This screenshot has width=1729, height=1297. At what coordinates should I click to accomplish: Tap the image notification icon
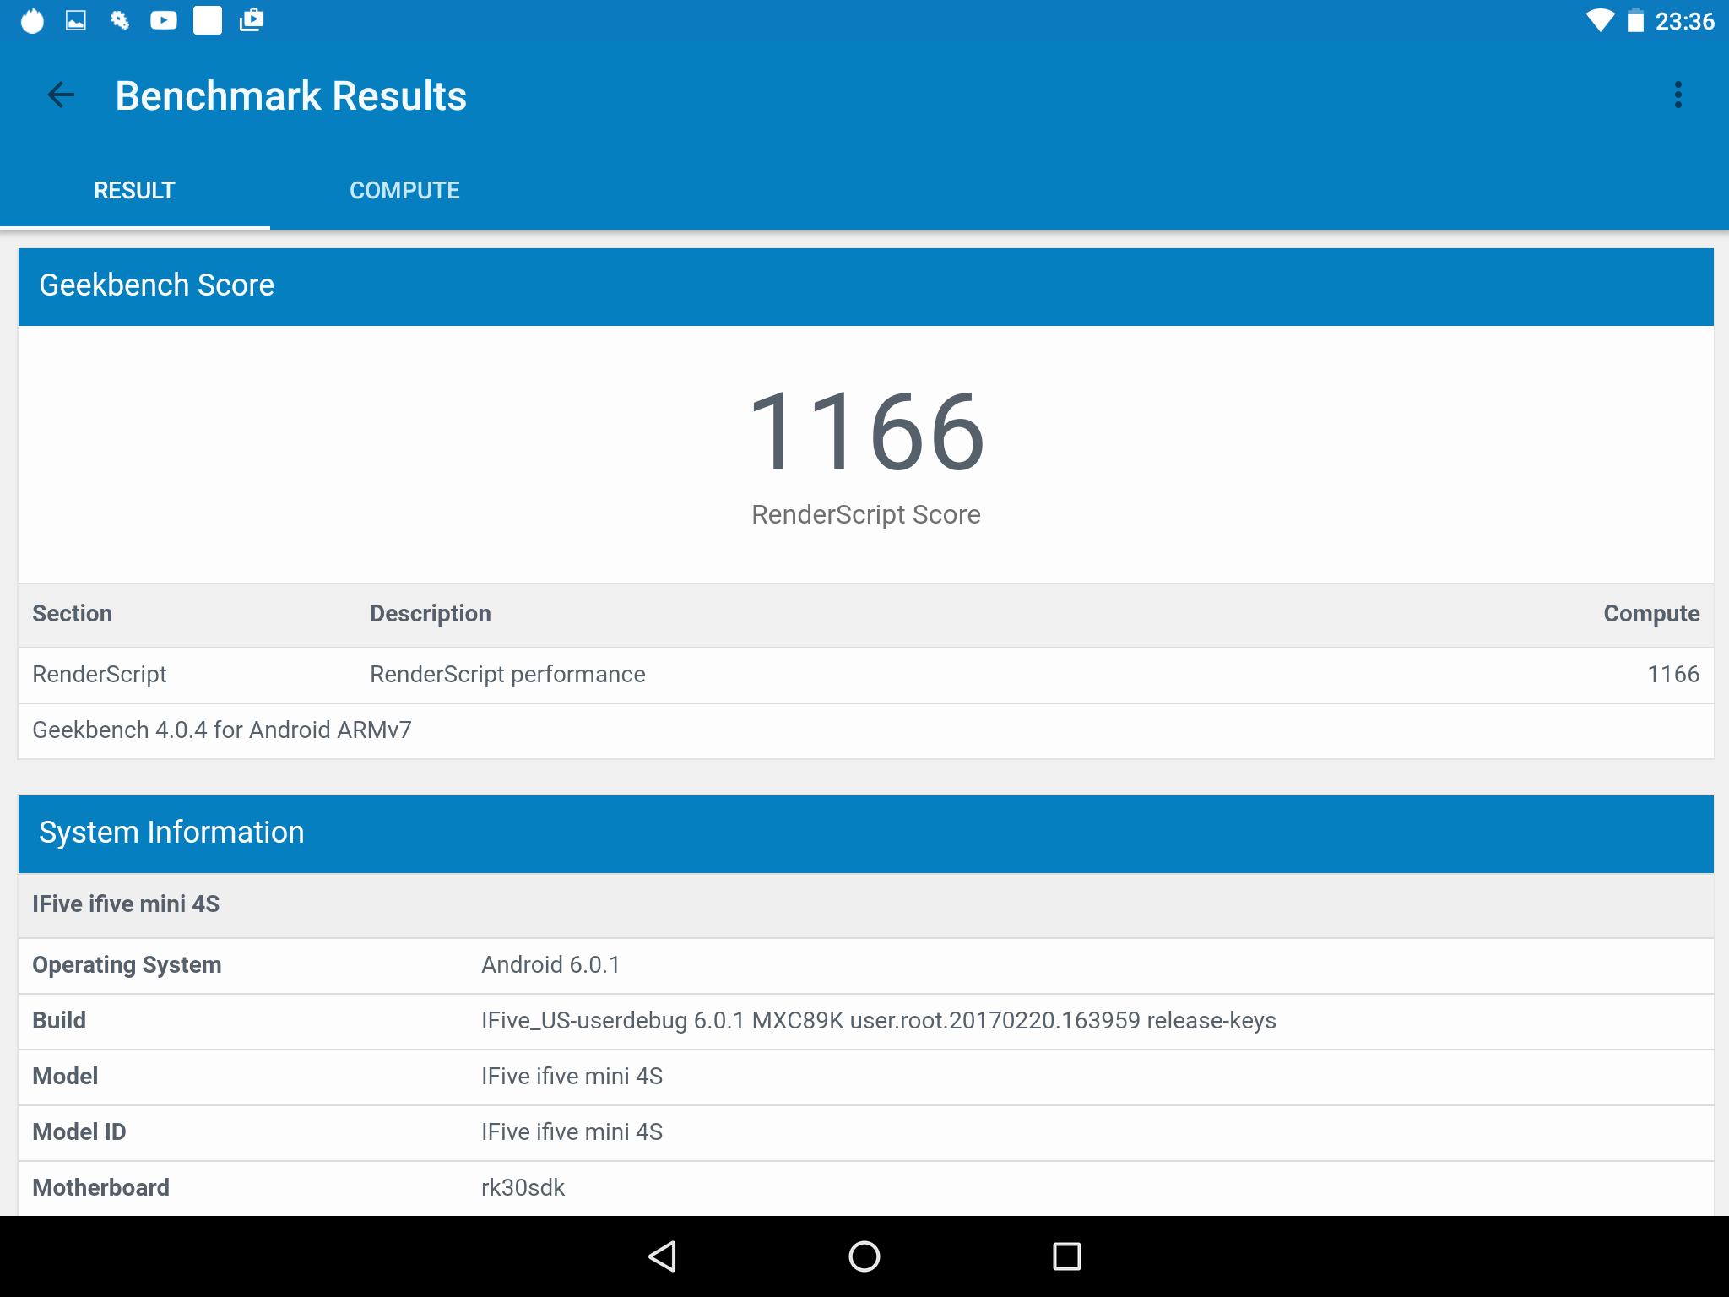point(76,20)
